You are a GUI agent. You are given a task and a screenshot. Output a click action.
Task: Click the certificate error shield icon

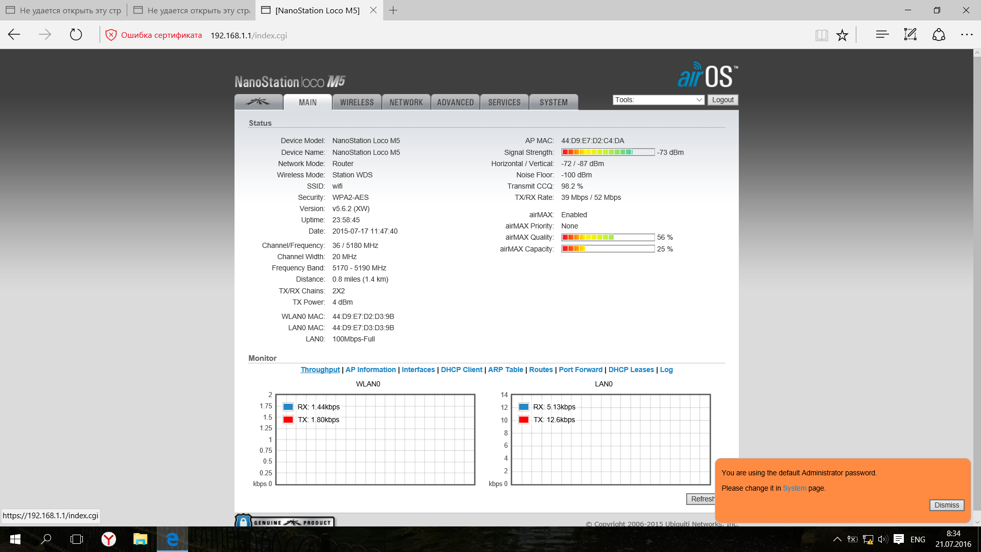[111, 35]
